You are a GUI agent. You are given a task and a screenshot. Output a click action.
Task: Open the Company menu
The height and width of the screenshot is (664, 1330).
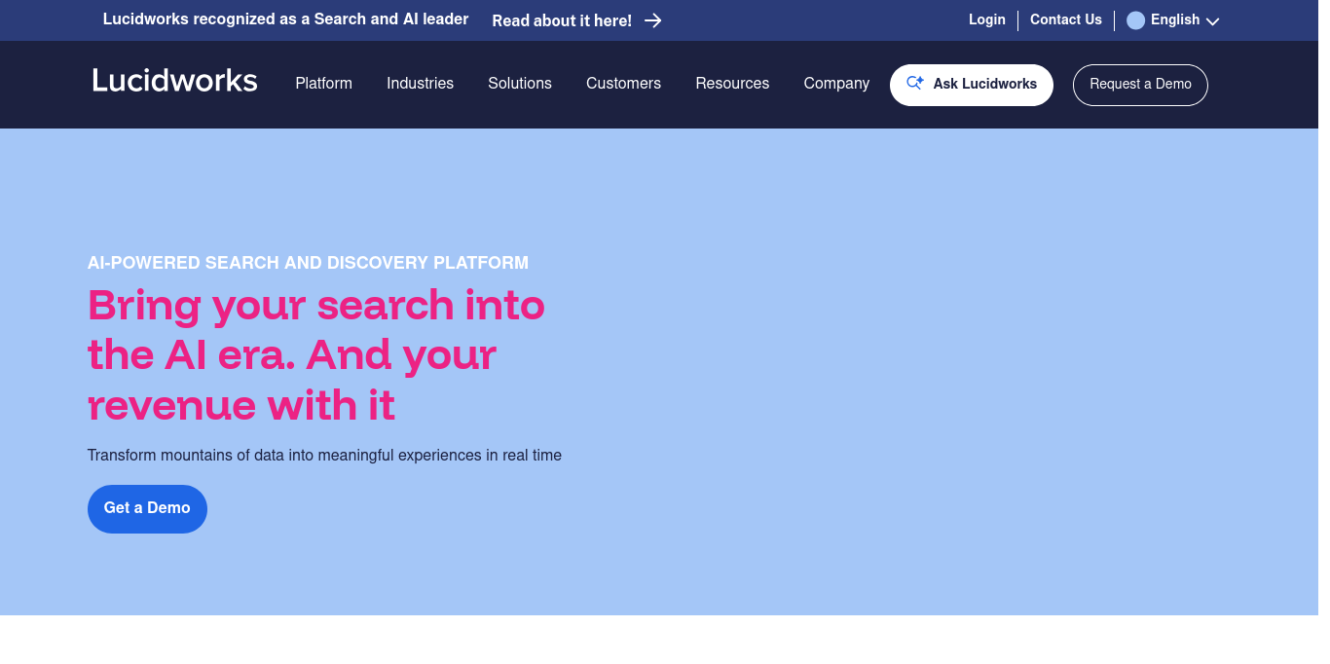[836, 84]
